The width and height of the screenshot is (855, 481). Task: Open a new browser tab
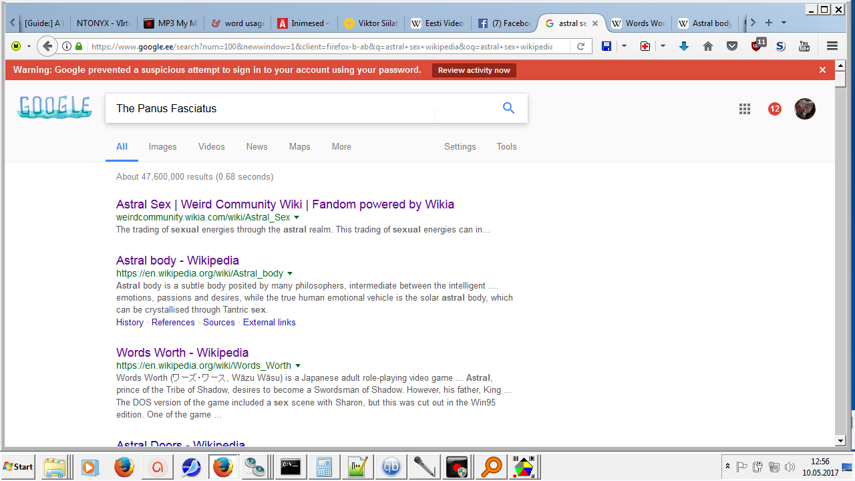[768, 23]
